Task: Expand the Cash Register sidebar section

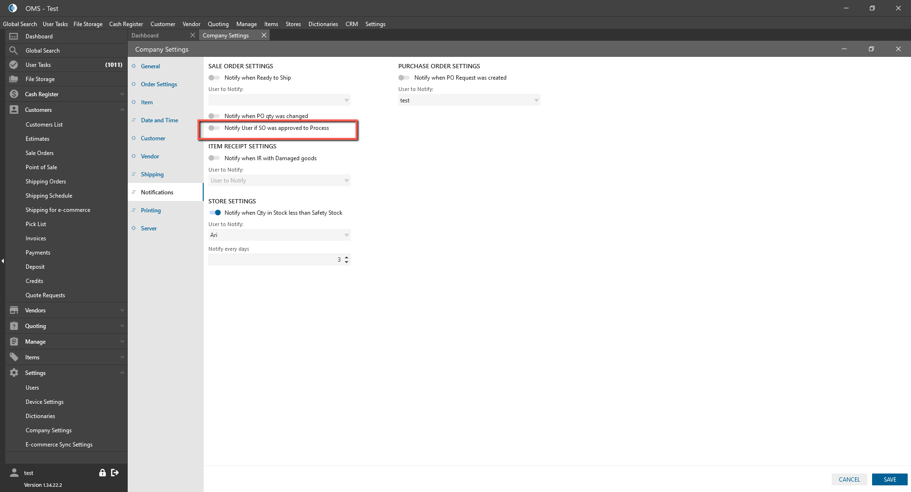Action: (x=122, y=94)
